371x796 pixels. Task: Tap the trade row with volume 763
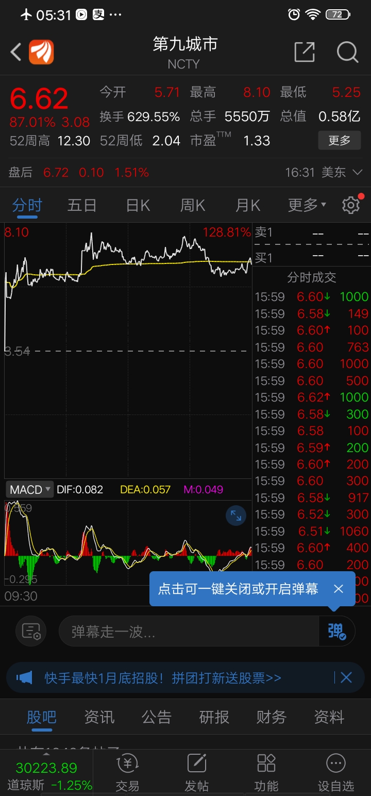coord(312,347)
